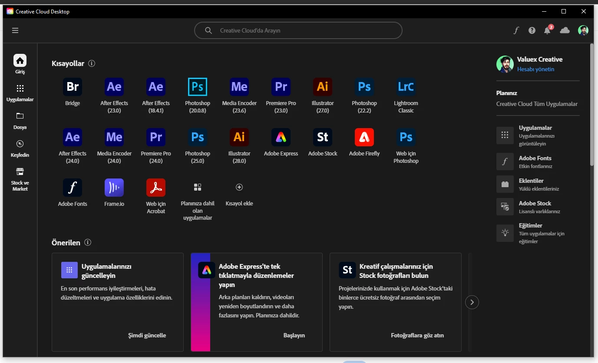Click large profile picture in right panel
The width and height of the screenshot is (598, 363).
505,64
